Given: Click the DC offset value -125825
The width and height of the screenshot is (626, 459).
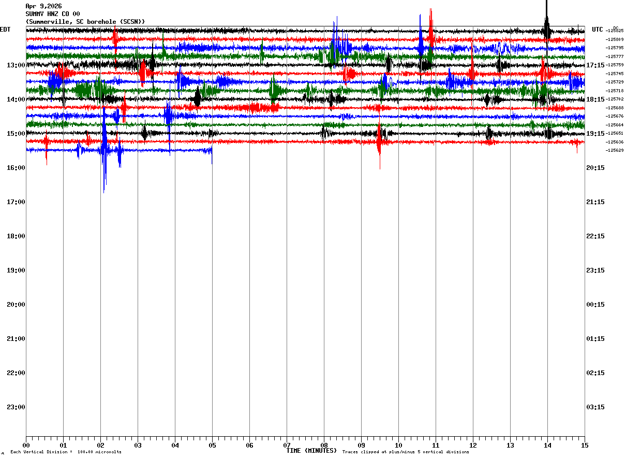Looking at the screenshot, I should [615, 31].
